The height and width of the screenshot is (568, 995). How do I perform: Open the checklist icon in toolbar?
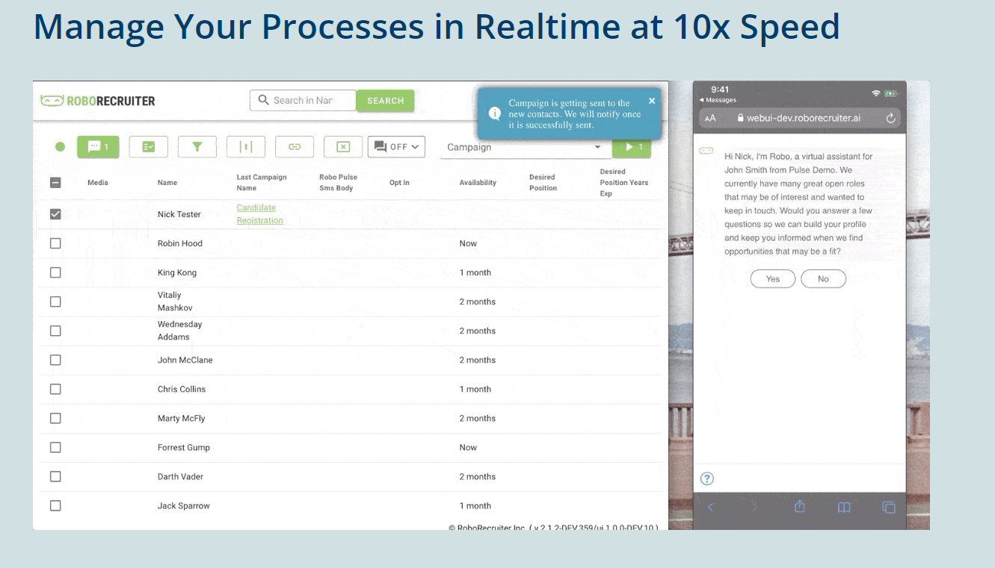(x=148, y=147)
